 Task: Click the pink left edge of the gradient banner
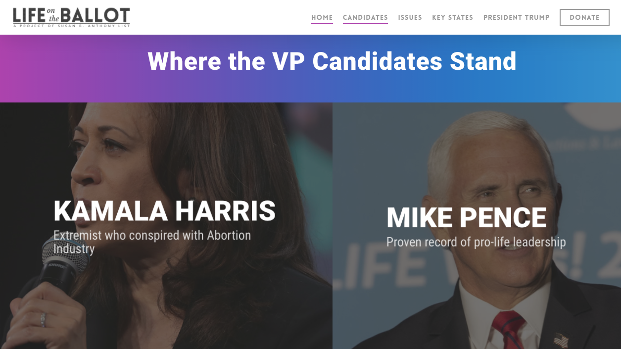10,68
